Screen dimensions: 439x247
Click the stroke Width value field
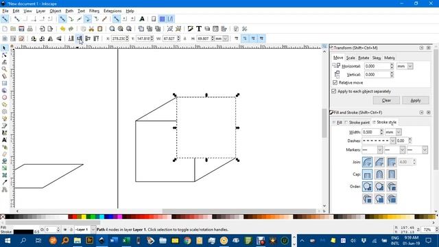(370, 132)
